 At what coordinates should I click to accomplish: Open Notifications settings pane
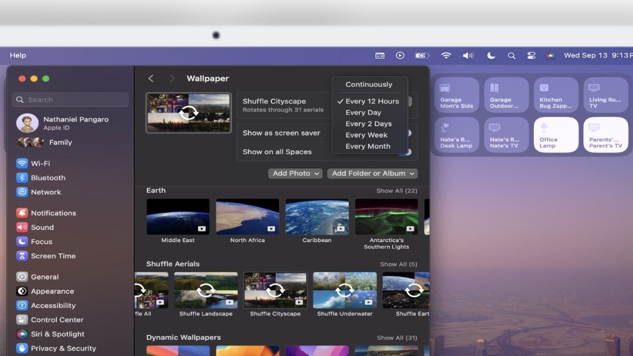[x=53, y=213]
